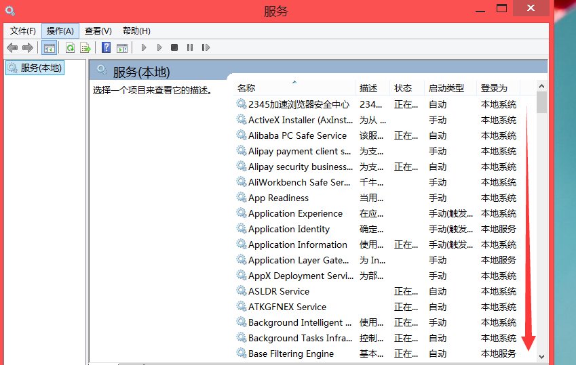Click the Pause Service icon
This screenshot has height=365, width=576.
(x=190, y=47)
